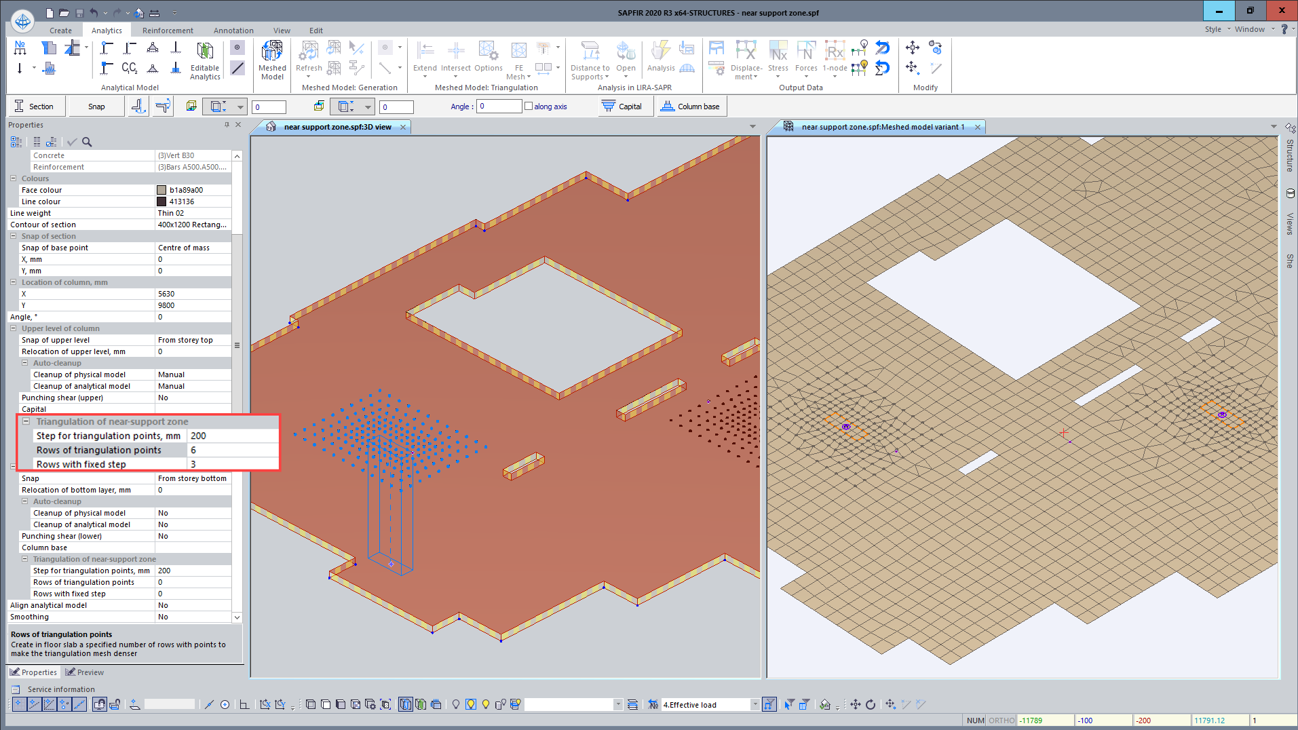1298x730 pixels.
Task: Collapse the Colours property group
Action: click(14, 178)
